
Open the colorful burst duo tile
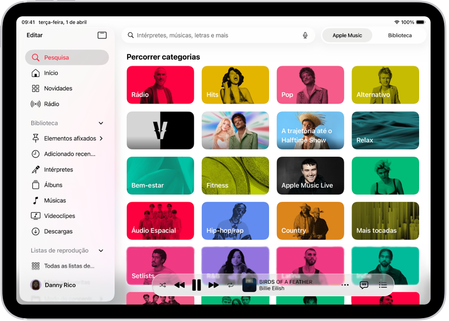[235, 130]
